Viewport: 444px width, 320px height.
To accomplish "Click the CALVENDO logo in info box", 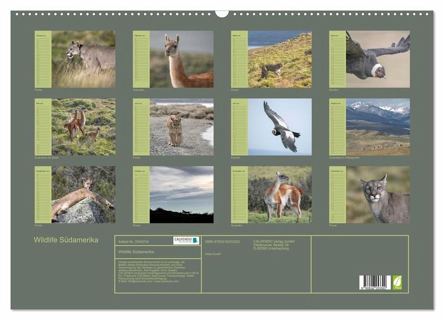I will coord(186,241).
